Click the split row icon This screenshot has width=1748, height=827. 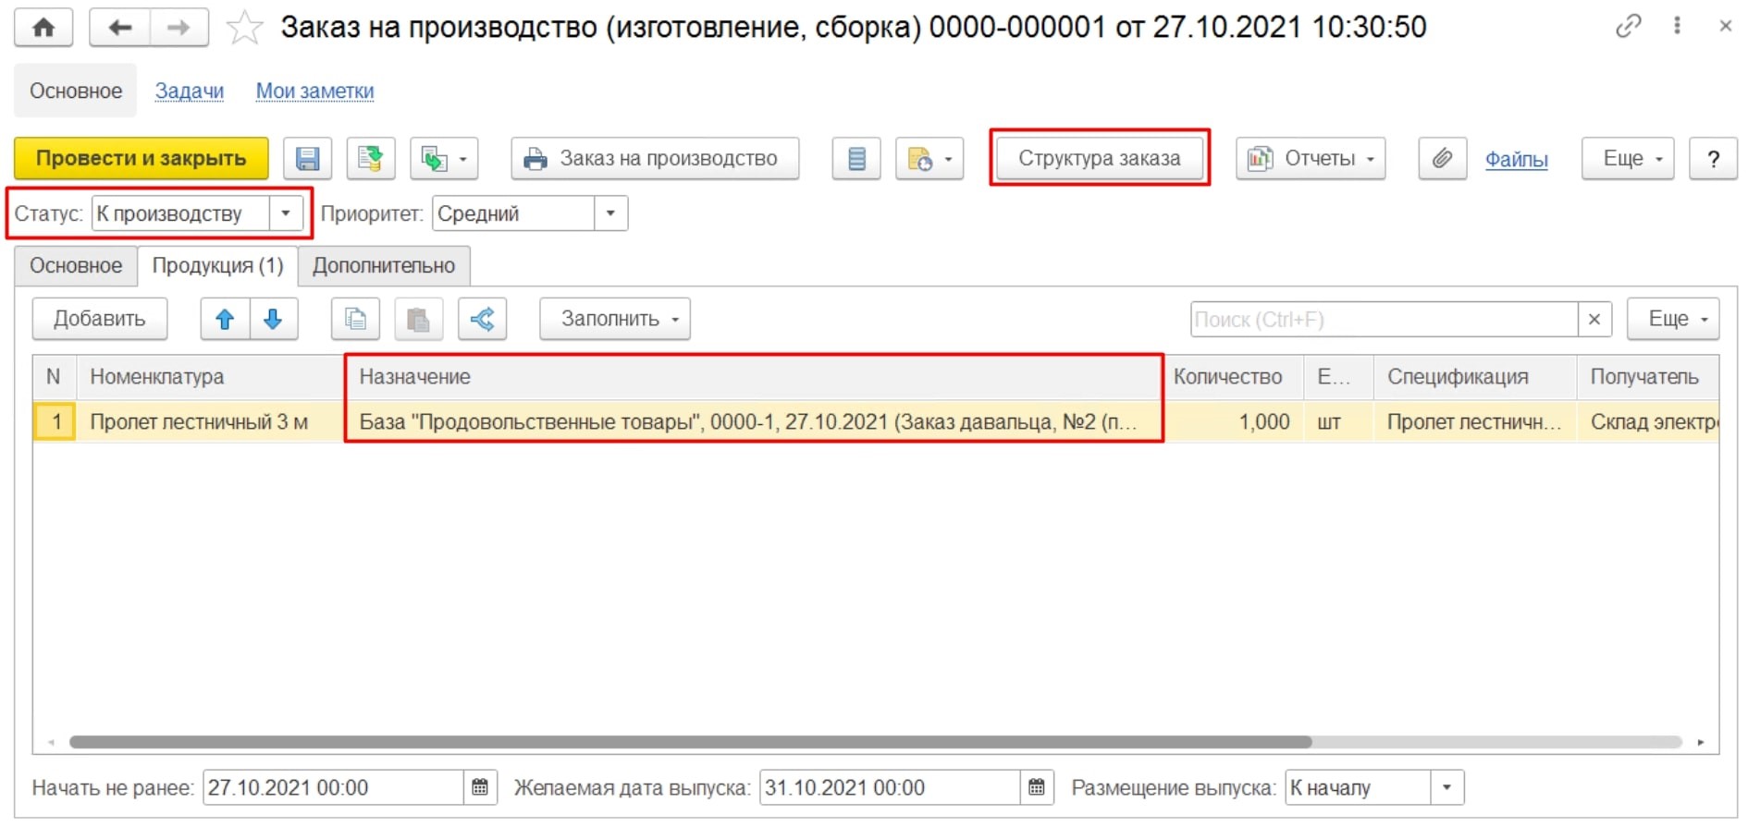482,319
